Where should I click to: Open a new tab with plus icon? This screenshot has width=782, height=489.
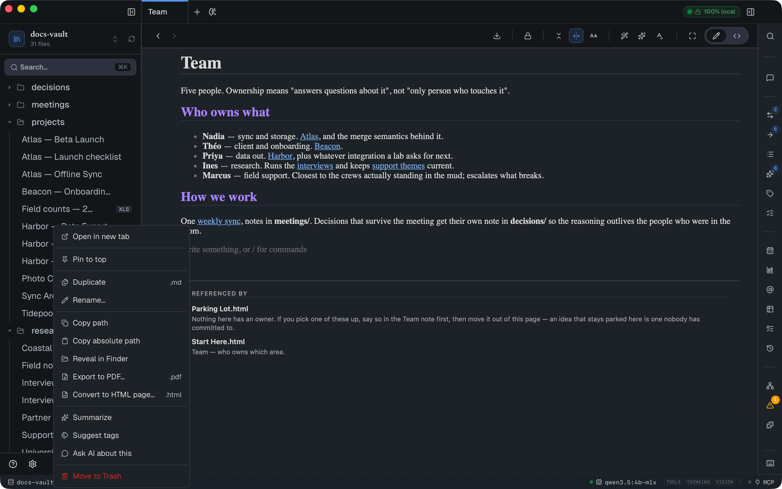pyautogui.click(x=197, y=12)
